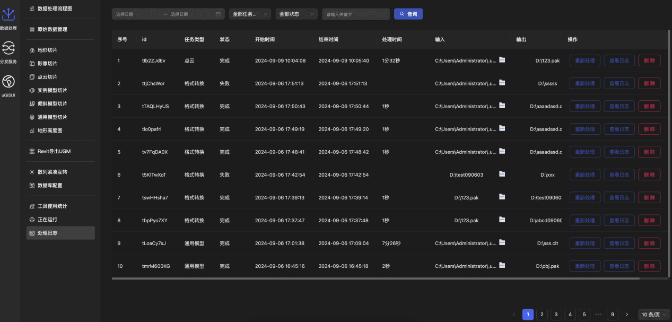Click folder icon in row 8 输入 column
This screenshot has width=672, height=322.
[x=502, y=220]
